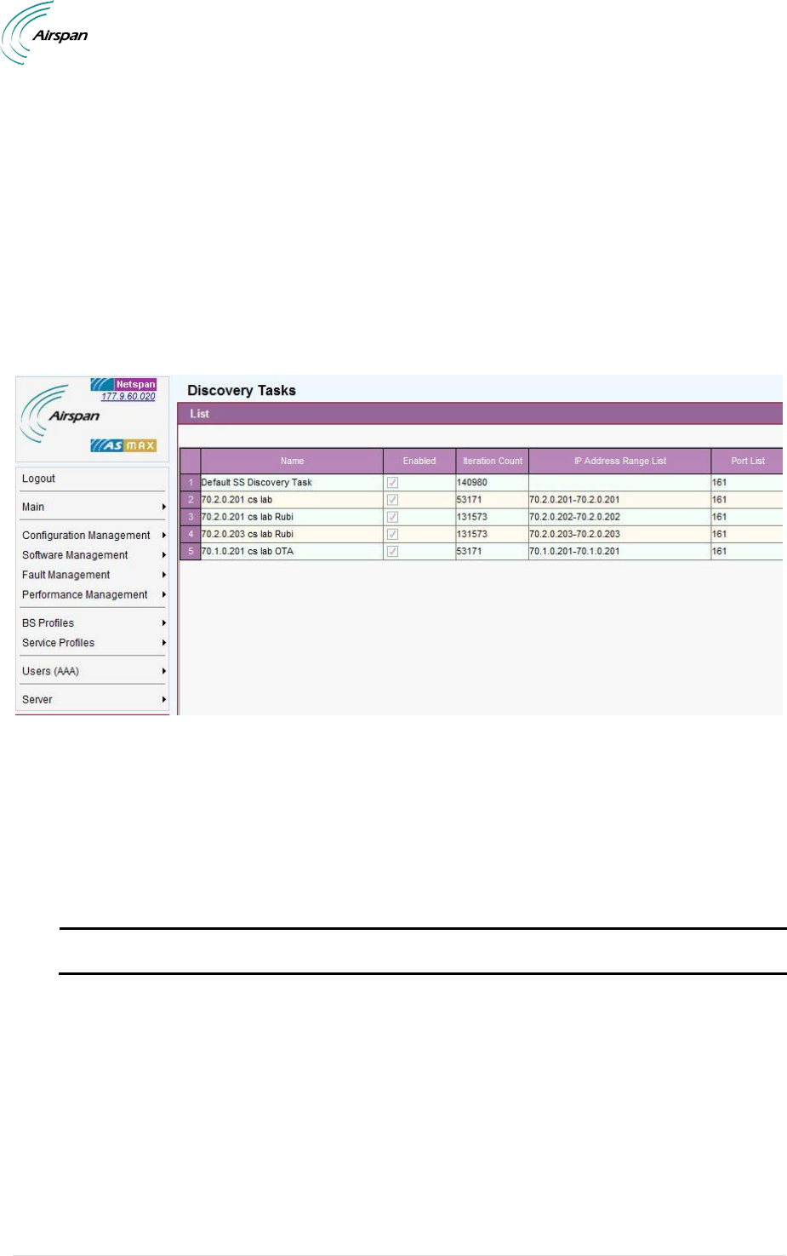Image resolution: width=787 pixels, height=1256 pixels.
Task: Click the 70.2.0.201 cs lab name cell
Action: [x=292, y=500]
